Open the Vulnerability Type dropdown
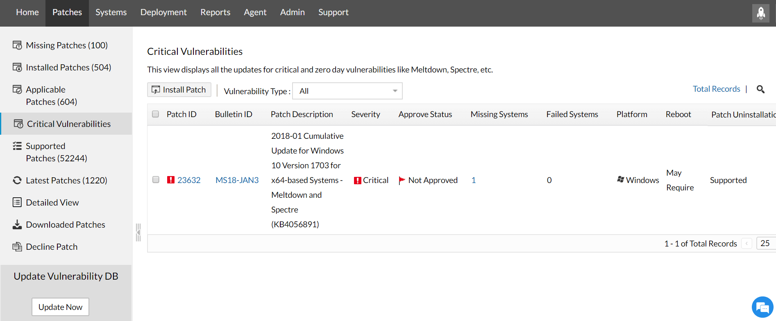Screen dimensions: 776x321 tap(347, 91)
